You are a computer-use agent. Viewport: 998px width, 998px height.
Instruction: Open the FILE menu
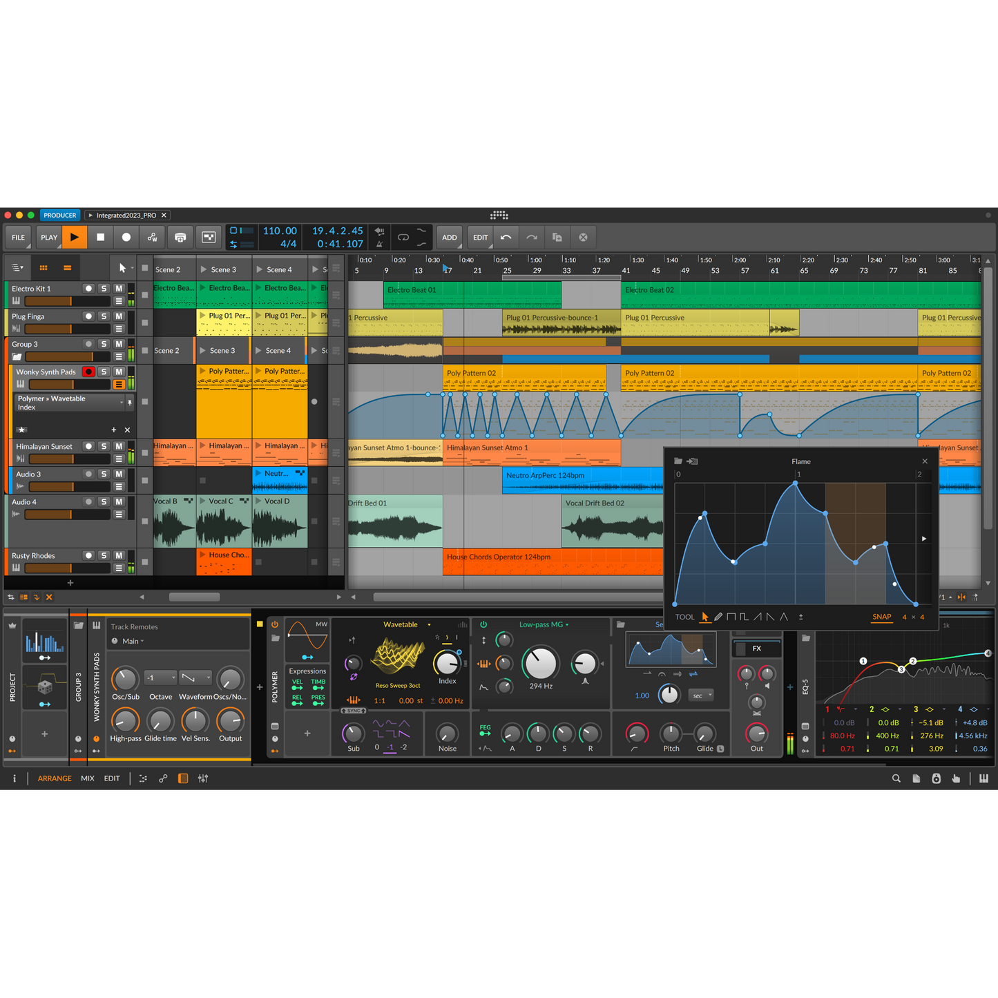(17, 237)
